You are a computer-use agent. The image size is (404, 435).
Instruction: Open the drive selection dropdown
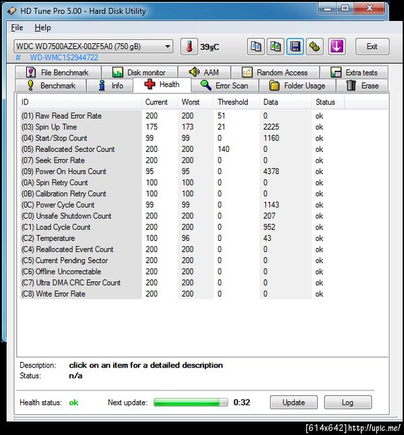click(x=94, y=47)
